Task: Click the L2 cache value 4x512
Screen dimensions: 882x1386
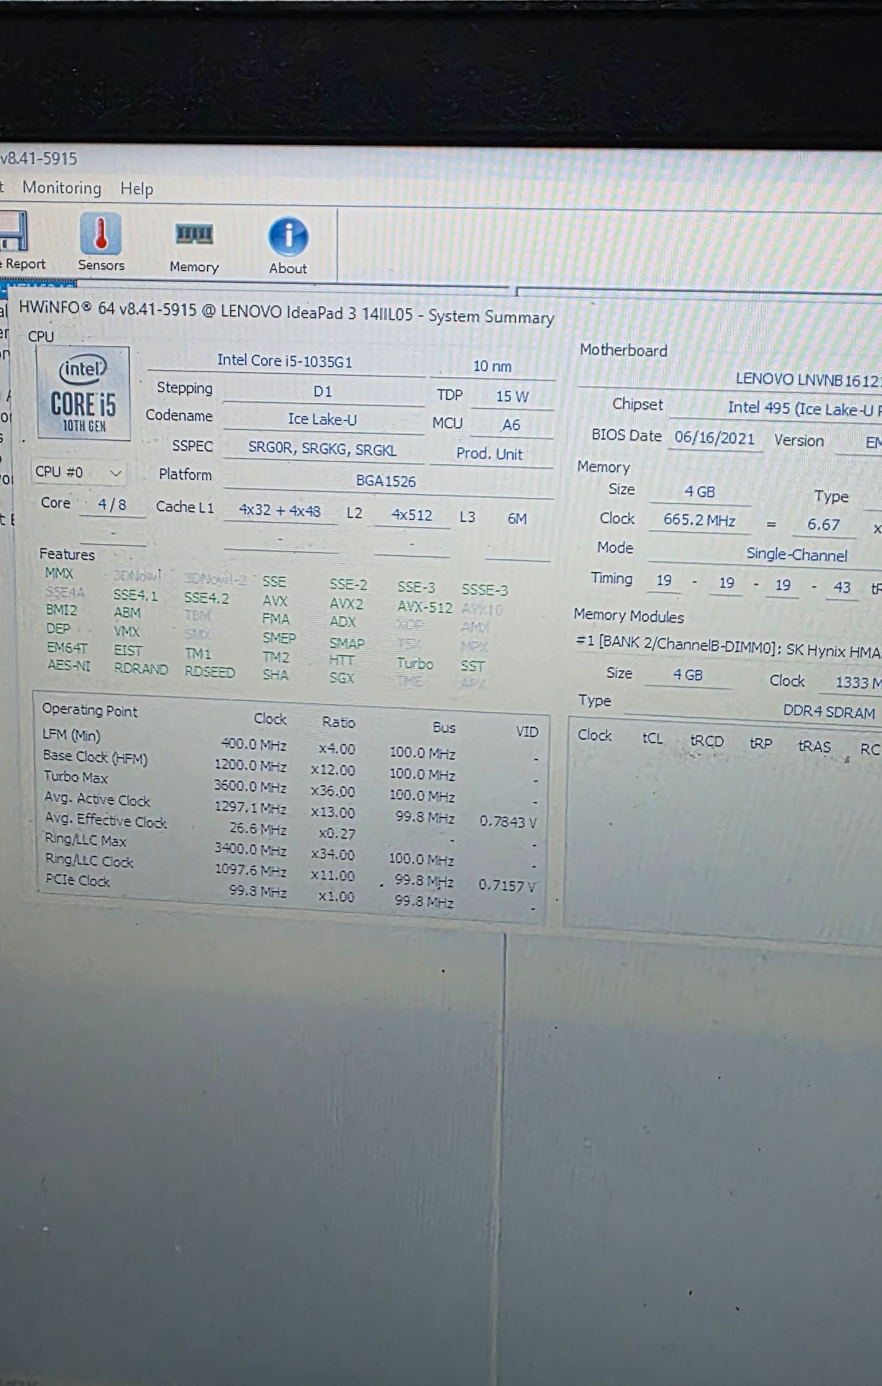Action: pos(411,515)
